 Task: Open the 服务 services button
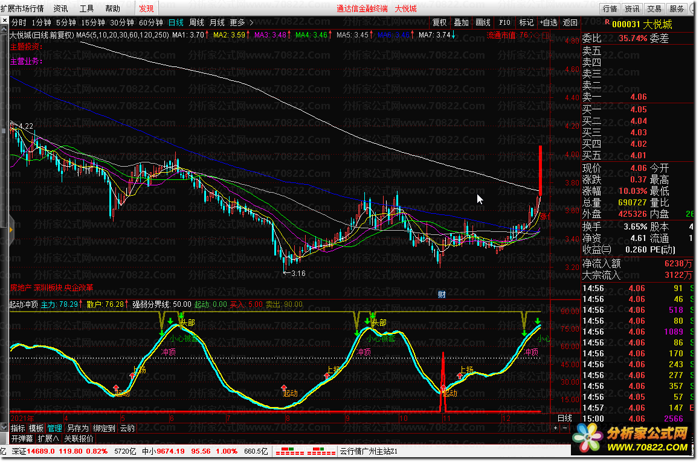[677, 8]
